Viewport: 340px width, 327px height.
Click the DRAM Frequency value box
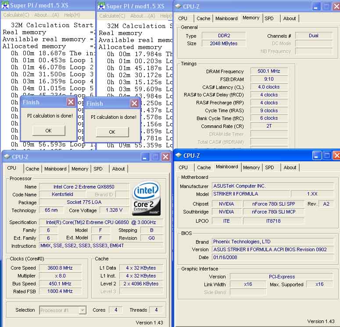[269, 71]
